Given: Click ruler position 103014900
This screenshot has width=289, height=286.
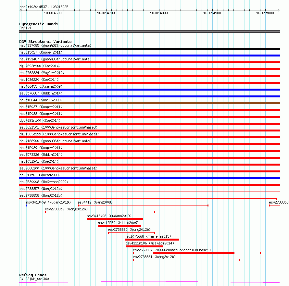Looking at the screenshot, I should click(x=212, y=13).
